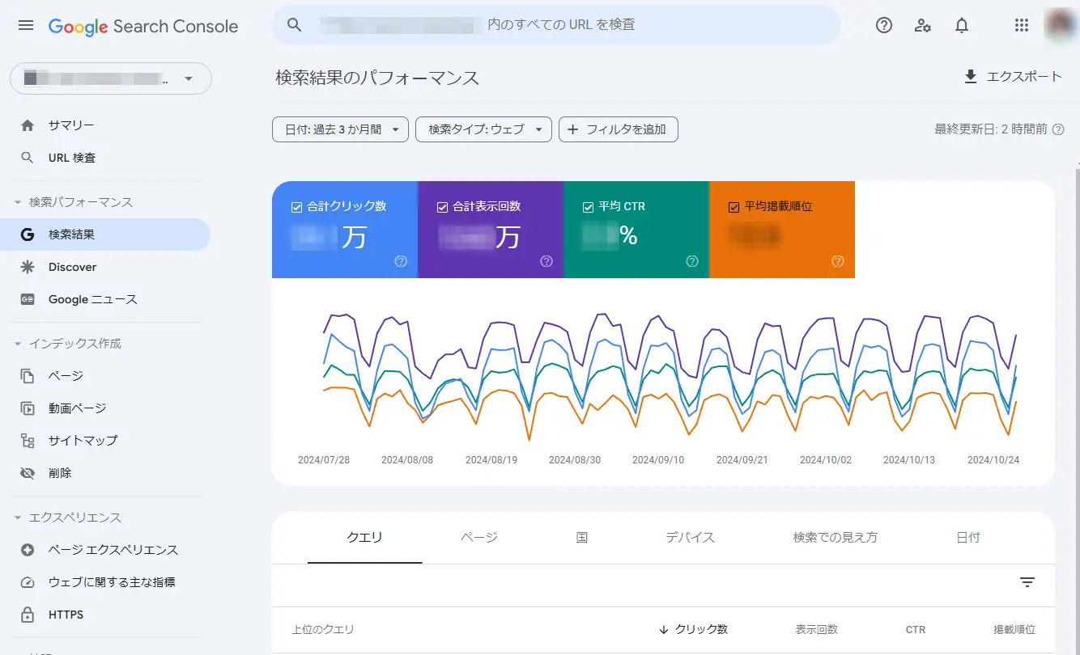The height and width of the screenshot is (655, 1080).
Task: Expand the property selector dropdown
Action: point(111,79)
